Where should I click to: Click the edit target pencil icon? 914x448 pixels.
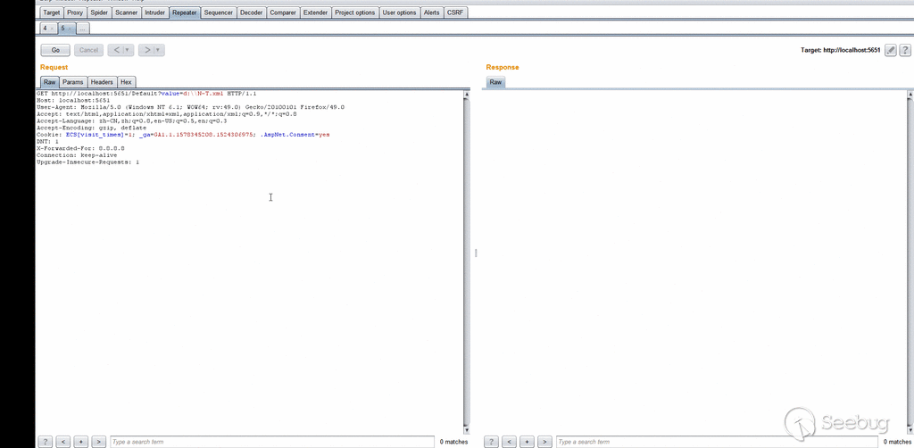tap(890, 51)
